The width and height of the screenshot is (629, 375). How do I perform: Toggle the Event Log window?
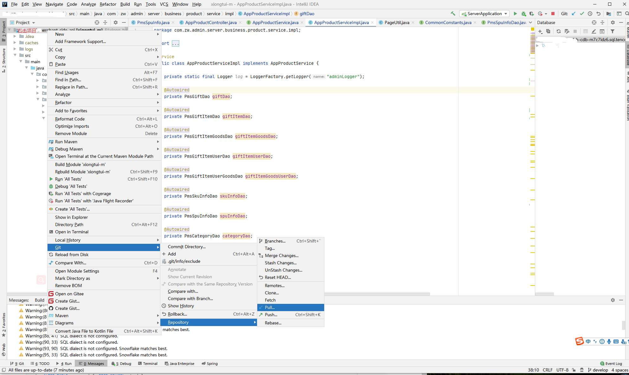(x=611, y=364)
